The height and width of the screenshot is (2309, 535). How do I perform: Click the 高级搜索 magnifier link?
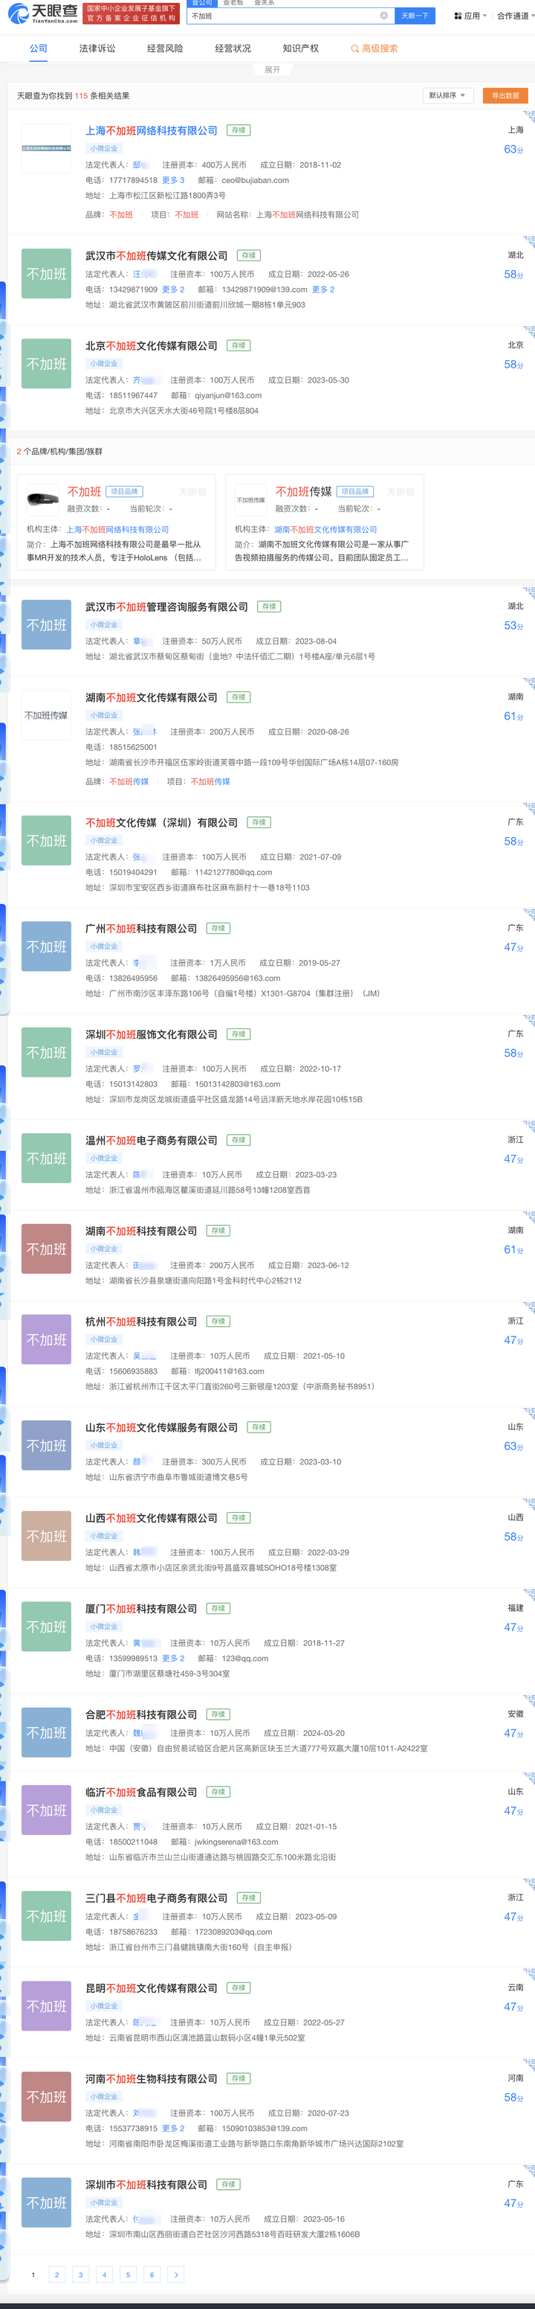click(x=374, y=48)
